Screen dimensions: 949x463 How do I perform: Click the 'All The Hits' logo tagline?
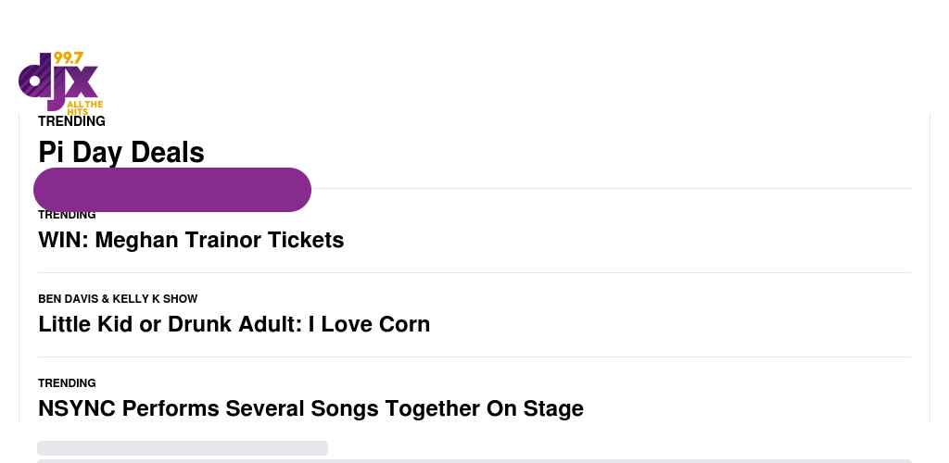coord(84,107)
